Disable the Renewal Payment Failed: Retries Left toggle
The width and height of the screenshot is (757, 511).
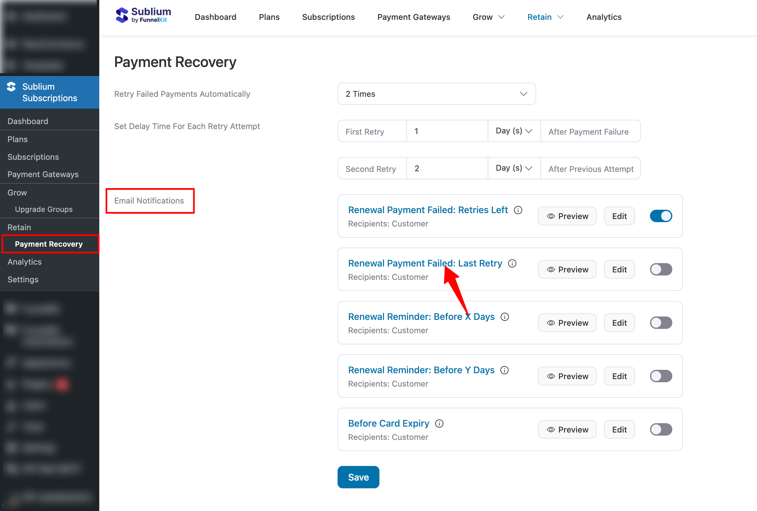tap(661, 216)
